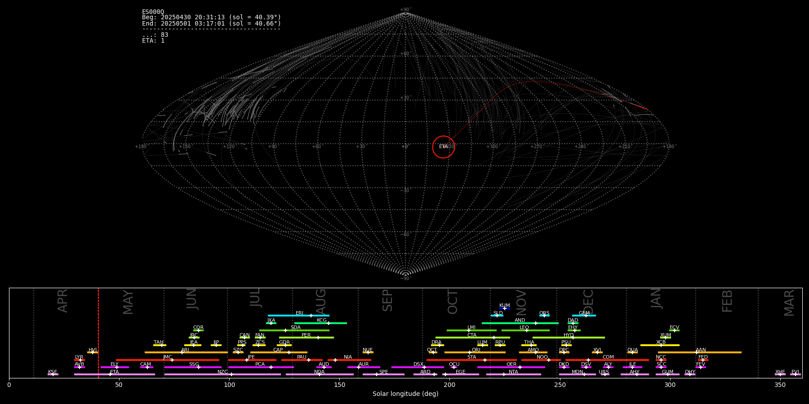This screenshot has height=404, width=809.
Task: Click the red ETA radiant circle on sky map
Action: [x=444, y=147]
